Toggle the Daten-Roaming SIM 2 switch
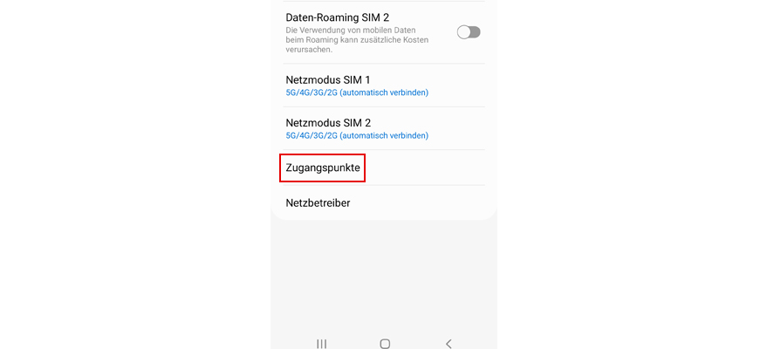 click(469, 32)
